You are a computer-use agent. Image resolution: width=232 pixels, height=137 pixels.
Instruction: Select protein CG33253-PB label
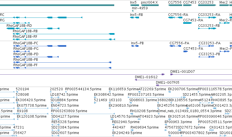click(x=209, y=54)
